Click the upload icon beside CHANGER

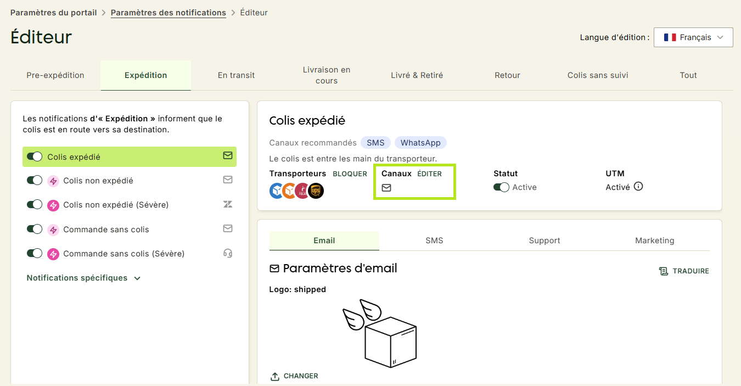(275, 376)
